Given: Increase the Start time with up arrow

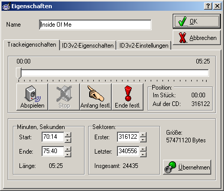Looking at the screenshot, I should point(68,135).
